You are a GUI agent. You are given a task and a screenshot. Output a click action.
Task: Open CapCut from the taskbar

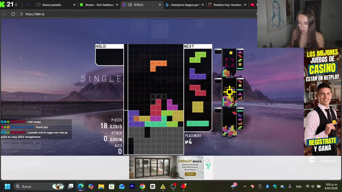[x=153, y=186]
